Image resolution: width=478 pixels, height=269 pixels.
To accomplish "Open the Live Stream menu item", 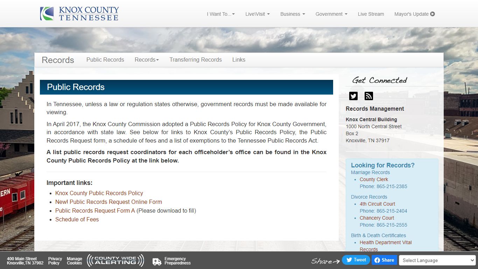I will click(371, 14).
